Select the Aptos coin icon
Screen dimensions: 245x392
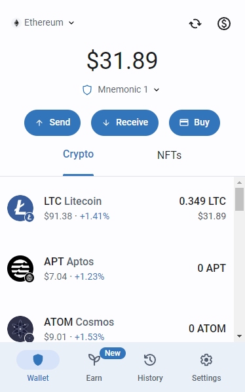point(20,269)
